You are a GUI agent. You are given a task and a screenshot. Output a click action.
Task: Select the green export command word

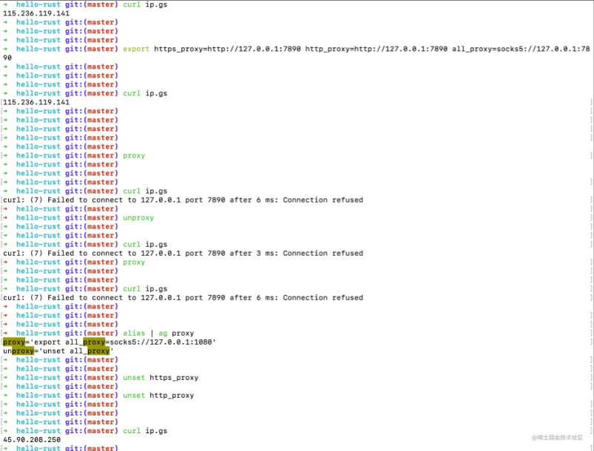[136, 50]
